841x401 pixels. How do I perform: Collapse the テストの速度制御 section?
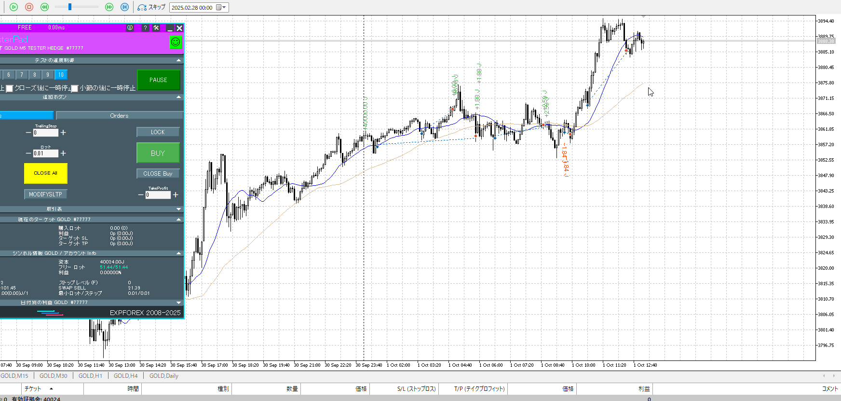click(x=178, y=60)
